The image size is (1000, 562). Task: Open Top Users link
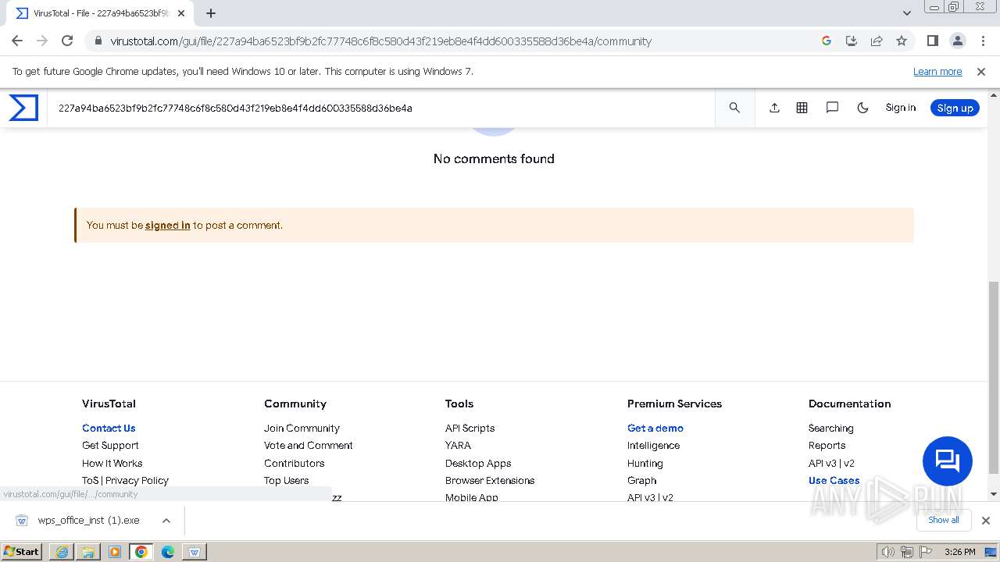(x=286, y=480)
